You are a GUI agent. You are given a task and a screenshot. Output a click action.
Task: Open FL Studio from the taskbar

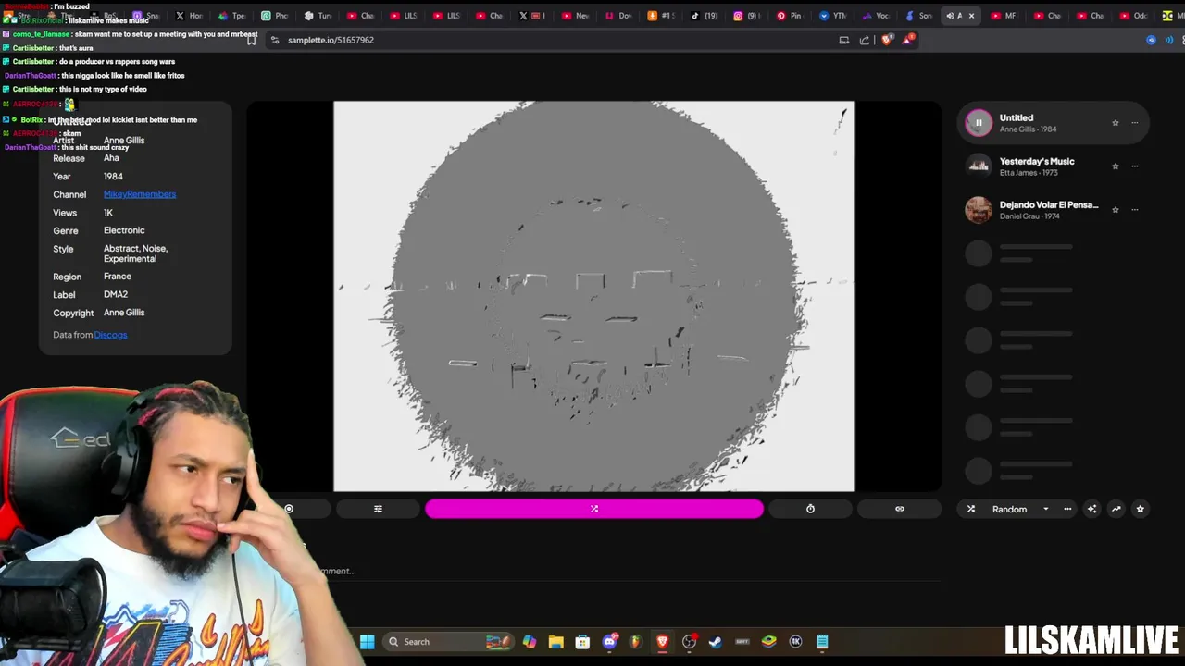tap(635, 642)
